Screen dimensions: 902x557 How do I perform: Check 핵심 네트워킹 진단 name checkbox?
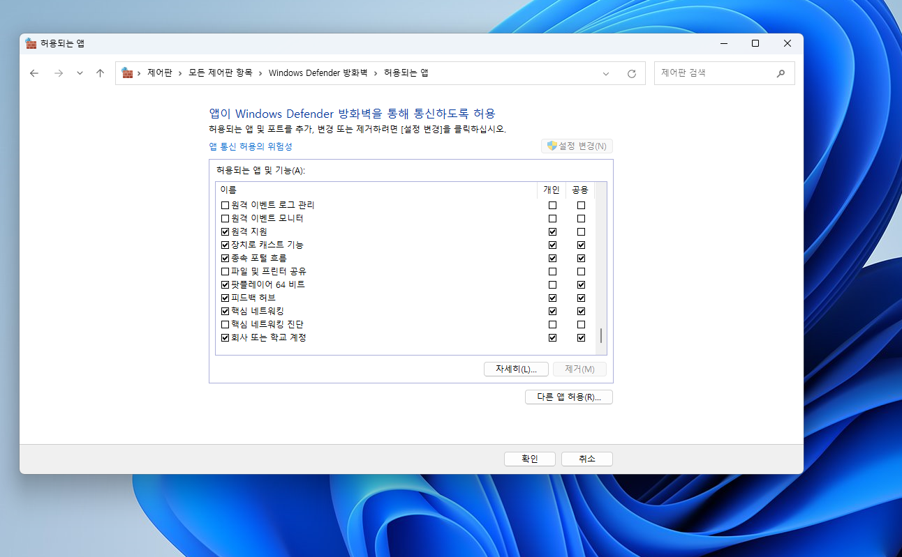pos(225,324)
